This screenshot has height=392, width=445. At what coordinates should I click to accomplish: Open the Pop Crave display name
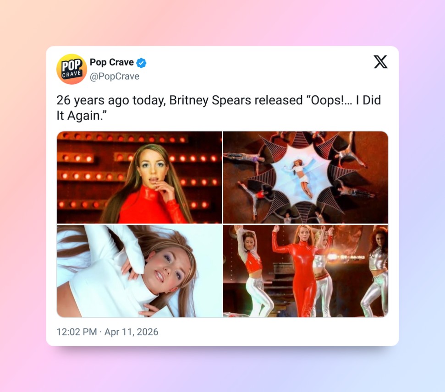tap(111, 62)
